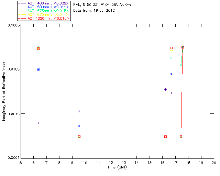Click purple plus marker near time 16.2
The image size is (220, 176).
(x=165, y=89)
